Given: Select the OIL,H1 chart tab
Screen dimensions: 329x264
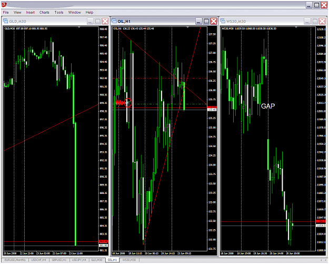Looking at the screenshot, I should [x=112, y=260].
